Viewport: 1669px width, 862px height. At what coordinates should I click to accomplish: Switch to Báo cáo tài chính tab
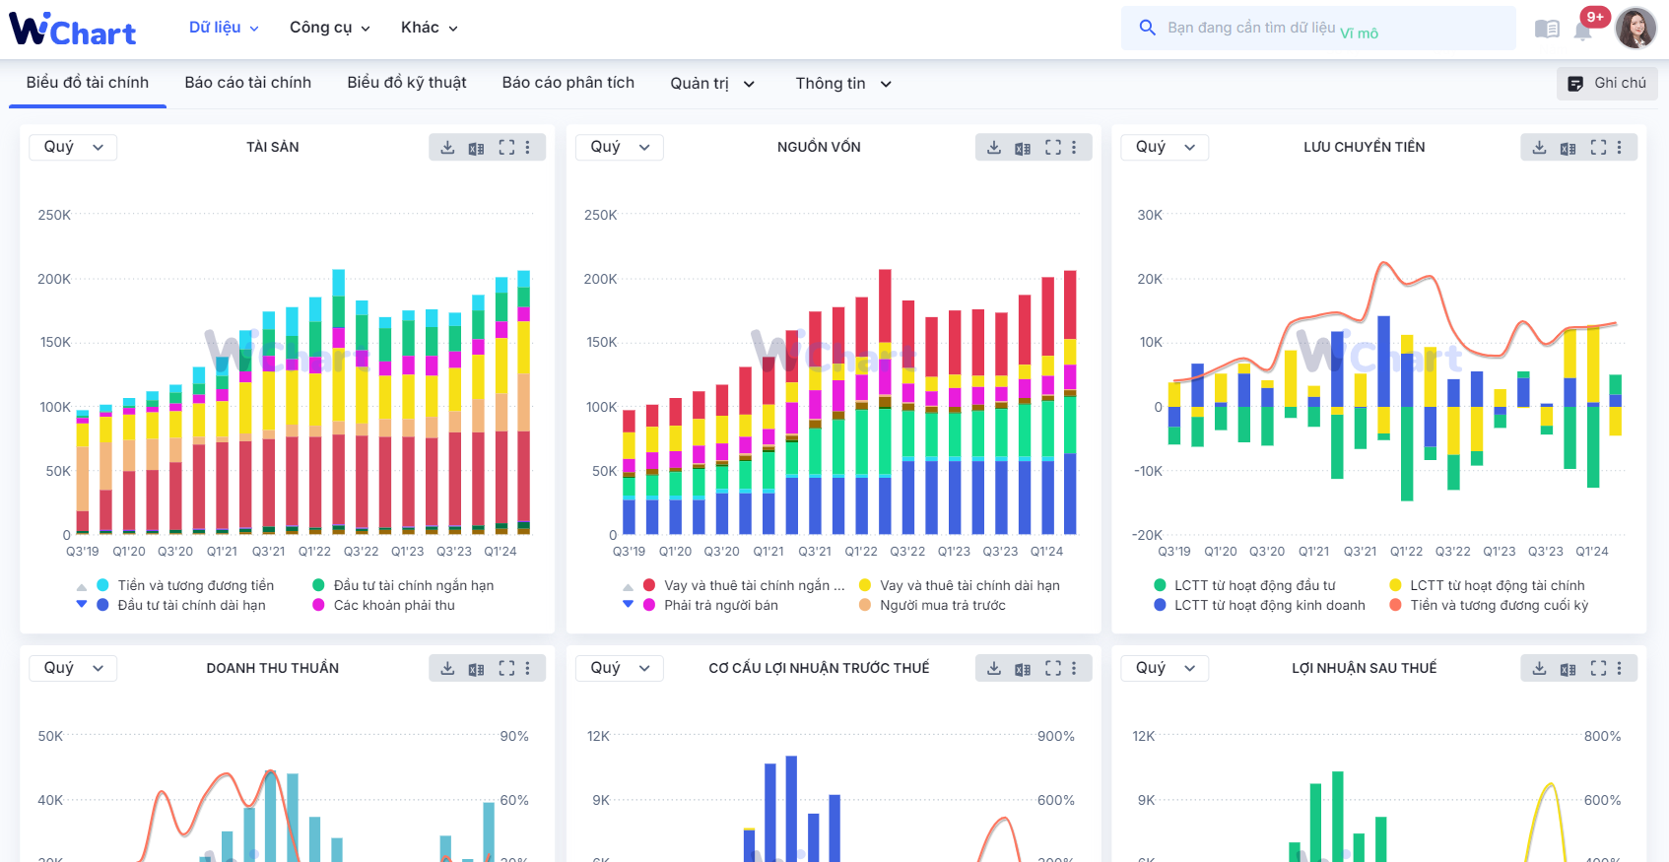coord(248,83)
